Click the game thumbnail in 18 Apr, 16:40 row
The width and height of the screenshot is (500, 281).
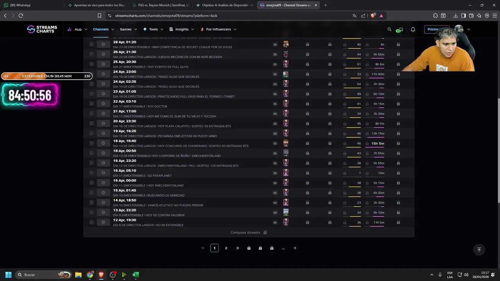[286, 143]
